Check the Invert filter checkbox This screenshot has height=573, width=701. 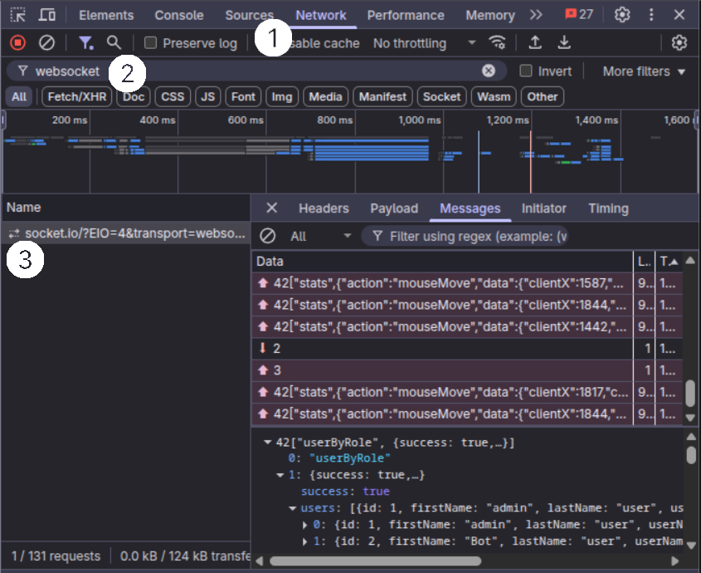(x=524, y=71)
